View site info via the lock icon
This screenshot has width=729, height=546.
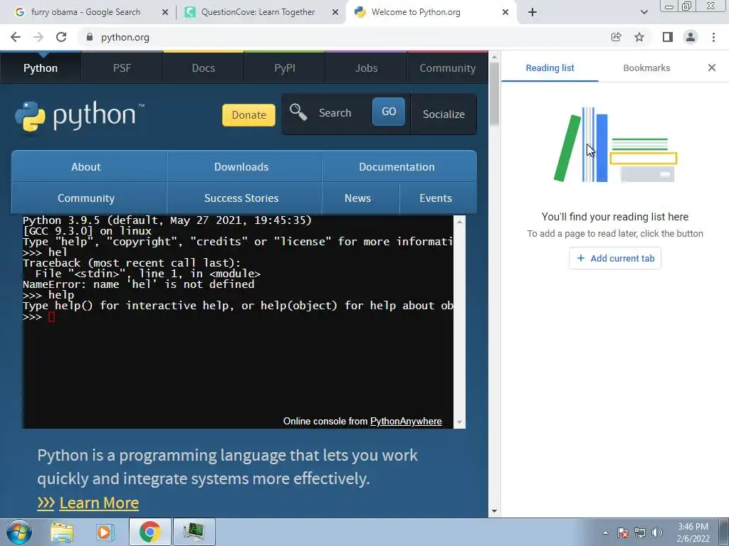(x=90, y=37)
